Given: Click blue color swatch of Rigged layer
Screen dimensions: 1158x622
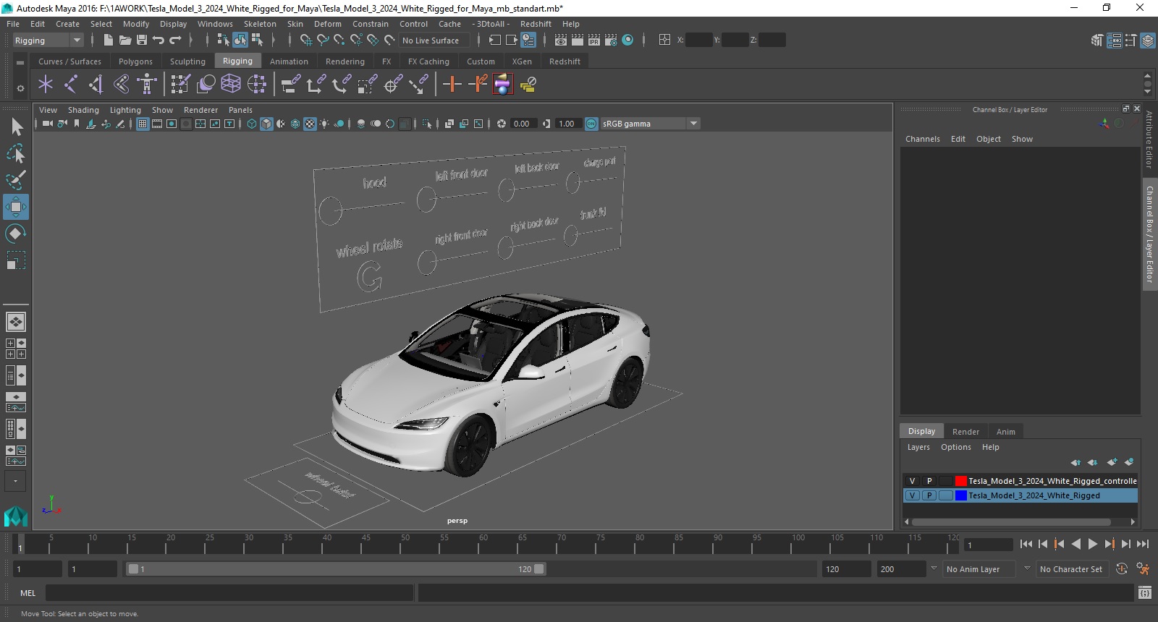Looking at the screenshot, I should (x=961, y=496).
